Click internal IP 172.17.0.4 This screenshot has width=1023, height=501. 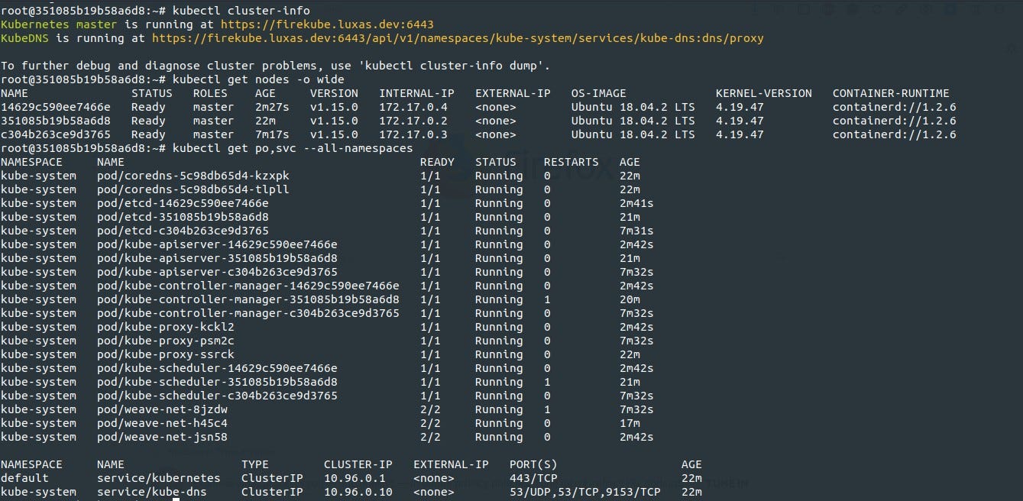tap(413, 107)
